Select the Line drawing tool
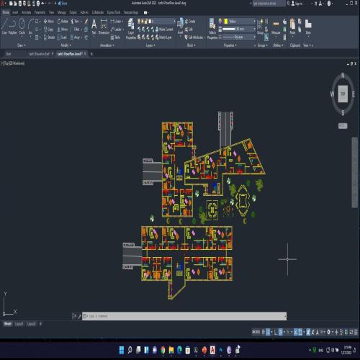 pyautogui.click(x=4, y=26)
